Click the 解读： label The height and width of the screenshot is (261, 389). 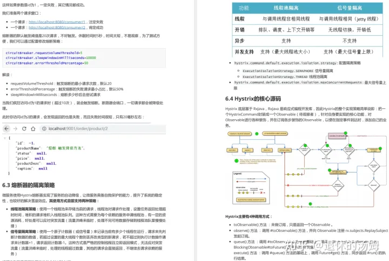pyautogui.click(x=7, y=75)
